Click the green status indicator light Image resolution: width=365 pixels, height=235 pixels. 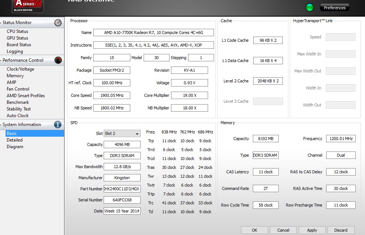pos(309,7)
